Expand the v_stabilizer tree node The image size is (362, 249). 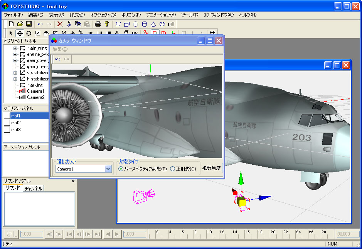coord(15,73)
